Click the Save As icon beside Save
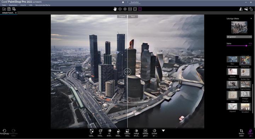The image size is (255, 139). click(x=14, y=9)
